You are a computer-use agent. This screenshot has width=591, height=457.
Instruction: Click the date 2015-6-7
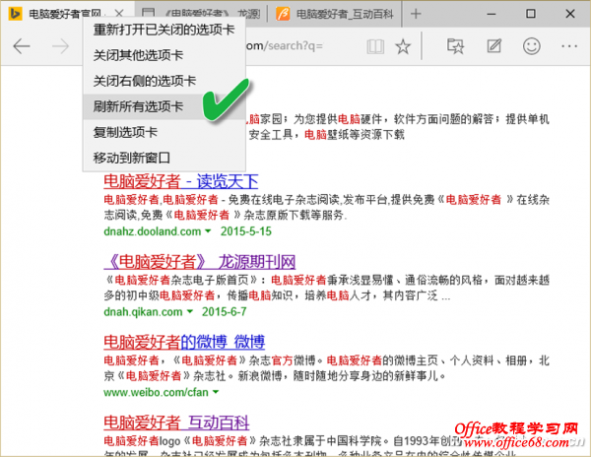click(x=224, y=311)
